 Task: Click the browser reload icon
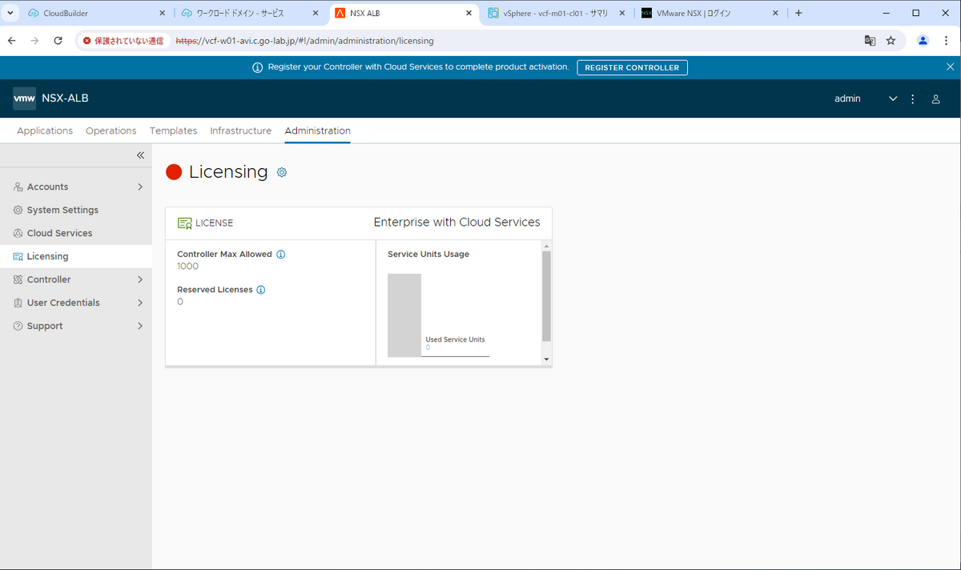click(56, 40)
